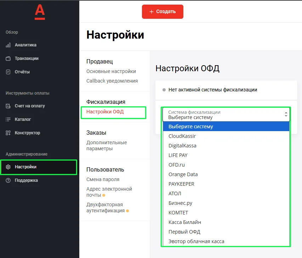This screenshot has width=302, height=258.
Task: Click the Поддержка question mark icon
Action: click(x=8, y=180)
